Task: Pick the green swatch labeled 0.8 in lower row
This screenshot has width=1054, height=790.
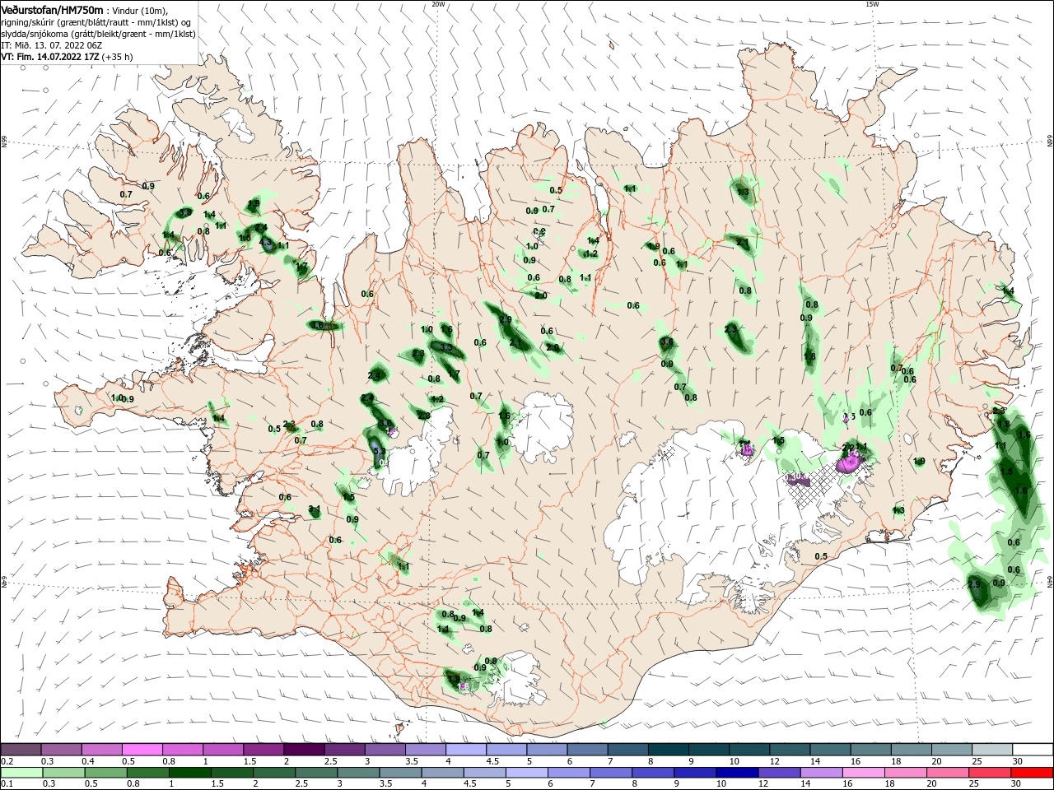Action: click(147, 773)
